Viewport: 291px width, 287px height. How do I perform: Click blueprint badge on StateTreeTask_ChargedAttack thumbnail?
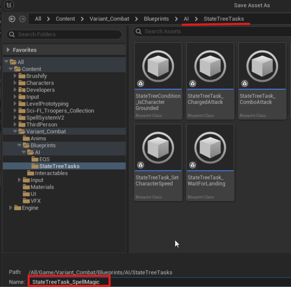(x=192, y=84)
